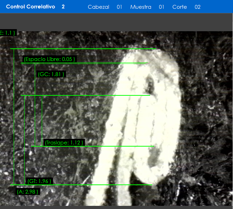Select the Espacio Libre 0.05 label
Screen dimensions: 233x209
coord(49,59)
